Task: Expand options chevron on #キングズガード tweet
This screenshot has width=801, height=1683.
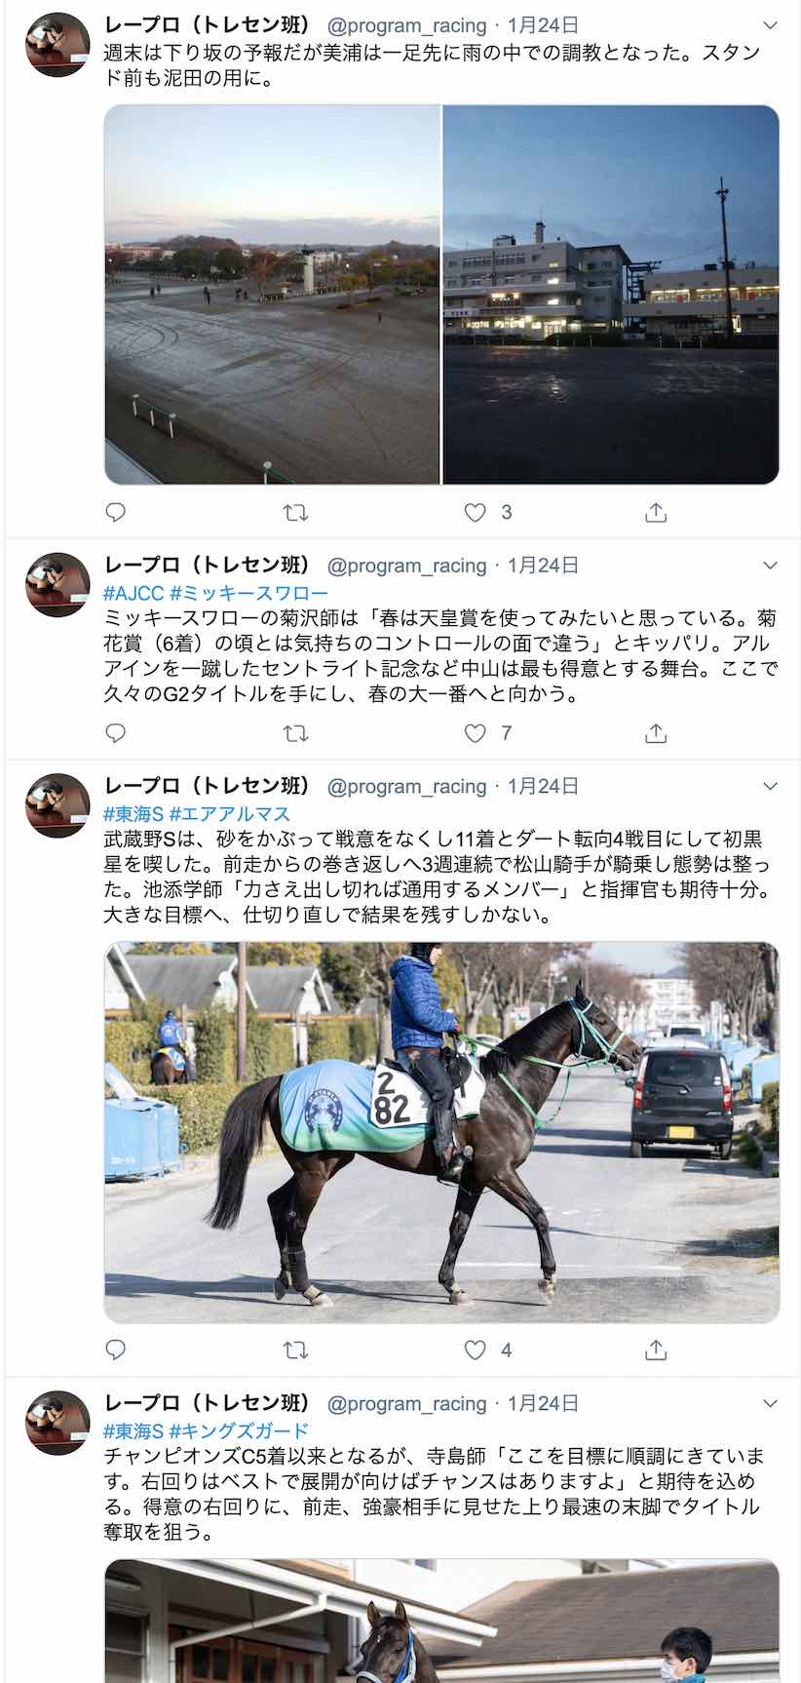Action: point(770,1403)
